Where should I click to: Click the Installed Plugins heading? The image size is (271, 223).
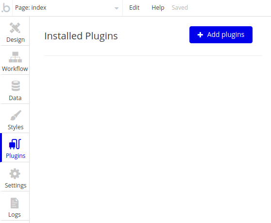coord(81,36)
